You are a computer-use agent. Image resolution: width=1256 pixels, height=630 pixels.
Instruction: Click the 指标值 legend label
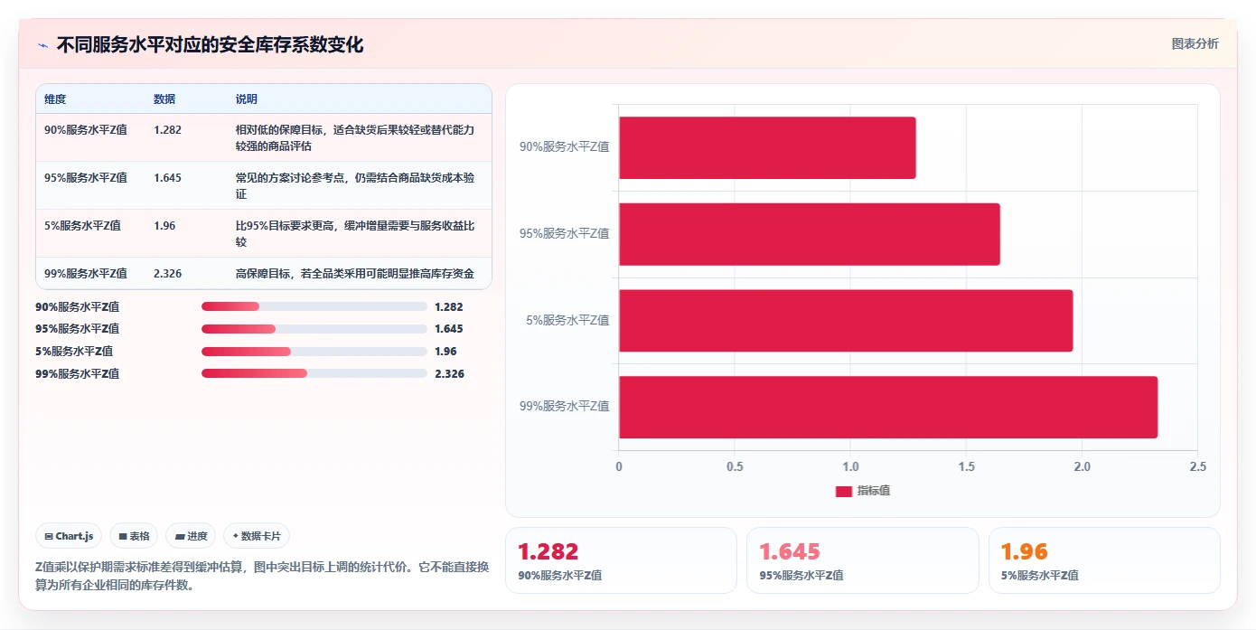874,491
